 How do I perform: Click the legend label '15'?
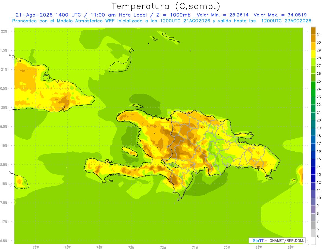pyautogui.click(x=319, y=159)
